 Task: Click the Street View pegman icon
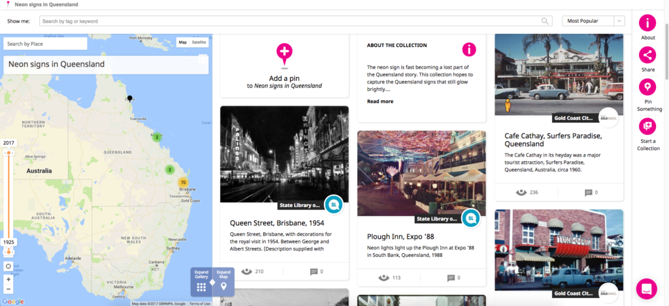[x=507, y=106]
